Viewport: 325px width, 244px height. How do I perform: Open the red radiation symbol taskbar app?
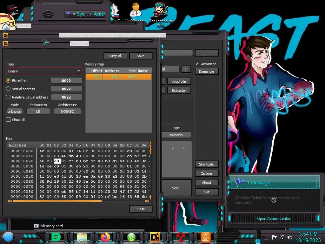point(181,237)
